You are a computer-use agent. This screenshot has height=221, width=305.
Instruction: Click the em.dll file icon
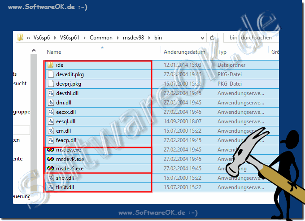click(51, 131)
